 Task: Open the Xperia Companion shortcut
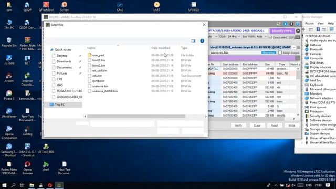click(x=9, y=132)
